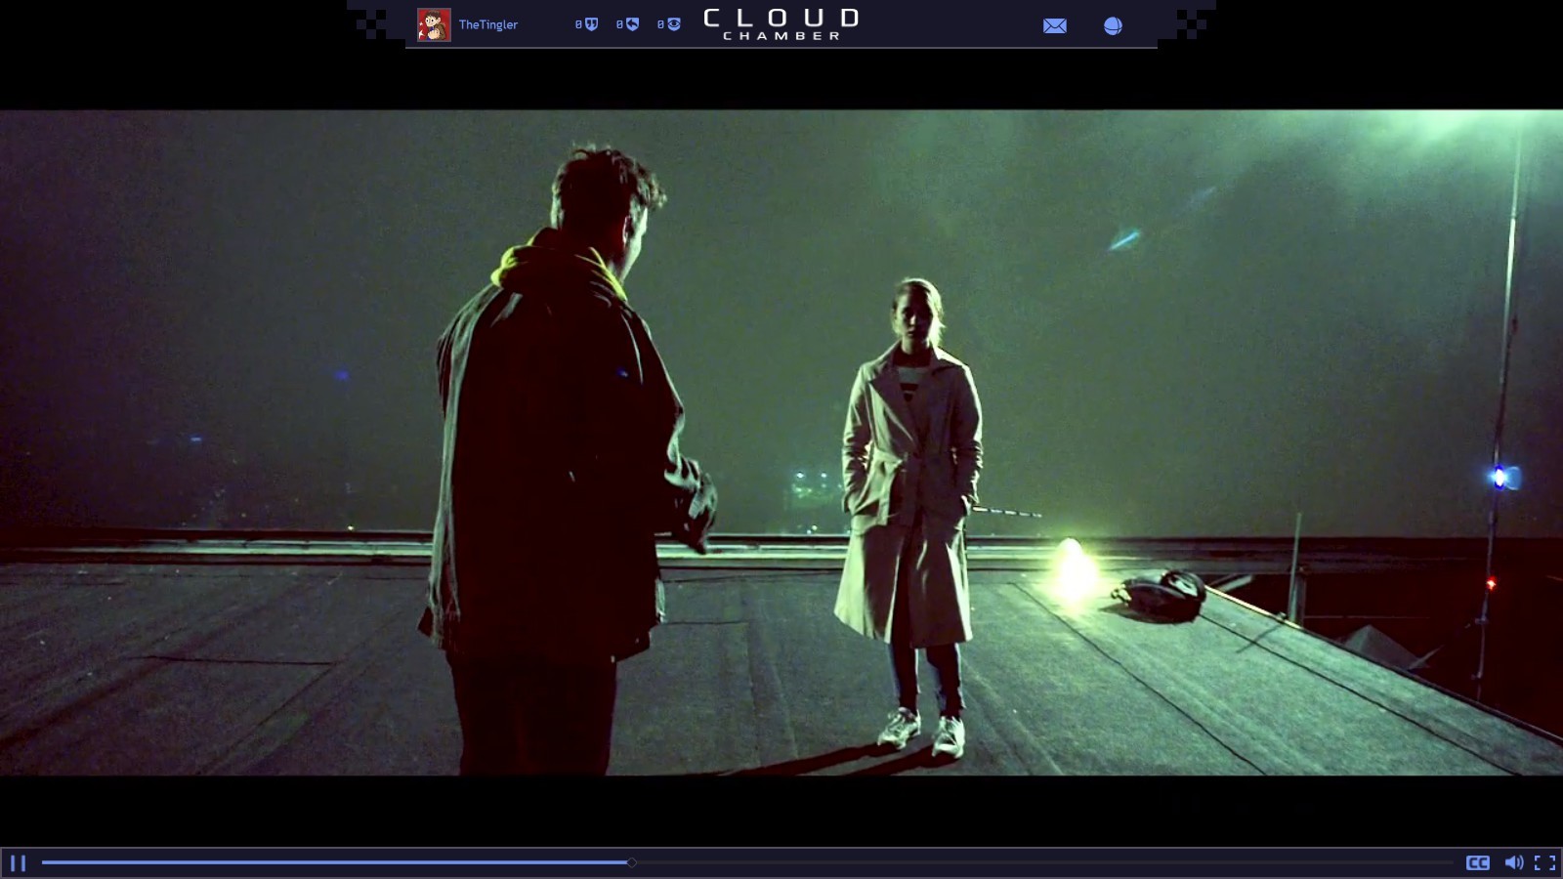Screen dimensions: 1563x879
Task: Click the rooftop video frame
Action: pyautogui.click(x=781, y=442)
